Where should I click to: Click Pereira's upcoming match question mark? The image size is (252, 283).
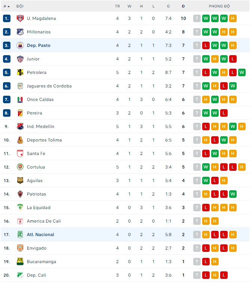(197, 113)
